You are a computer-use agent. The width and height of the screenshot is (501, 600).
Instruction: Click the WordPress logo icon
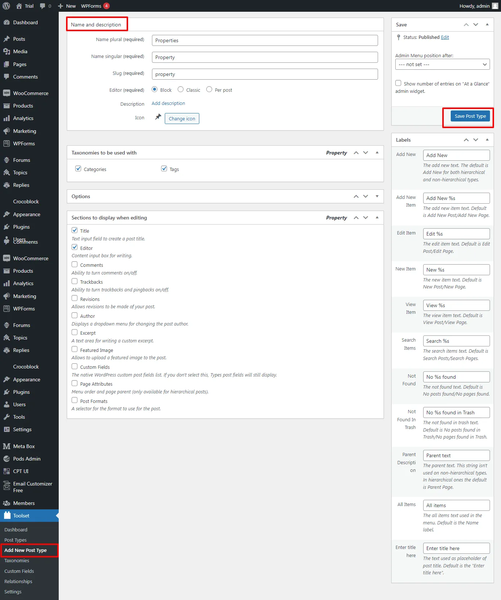(6, 6)
